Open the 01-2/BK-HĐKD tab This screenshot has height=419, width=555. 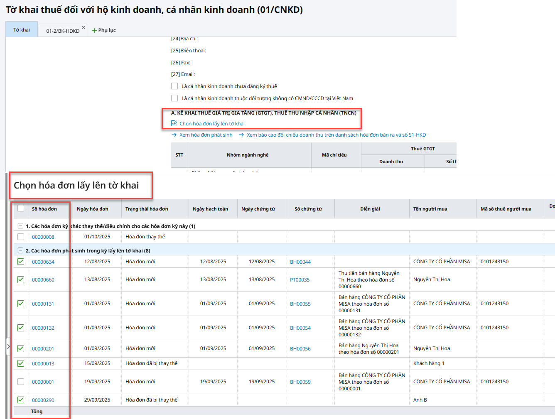click(x=63, y=31)
